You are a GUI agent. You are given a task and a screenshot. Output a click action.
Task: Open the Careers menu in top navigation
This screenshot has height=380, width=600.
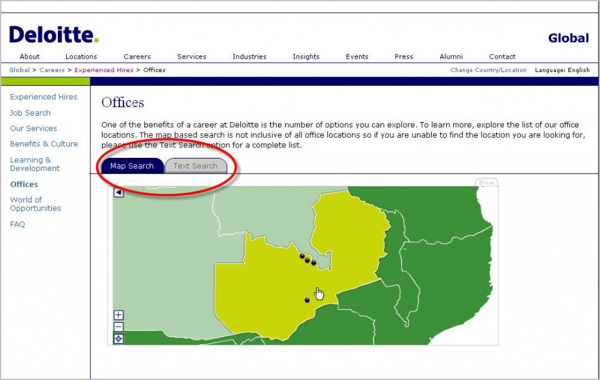pyautogui.click(x=137, y=57)
